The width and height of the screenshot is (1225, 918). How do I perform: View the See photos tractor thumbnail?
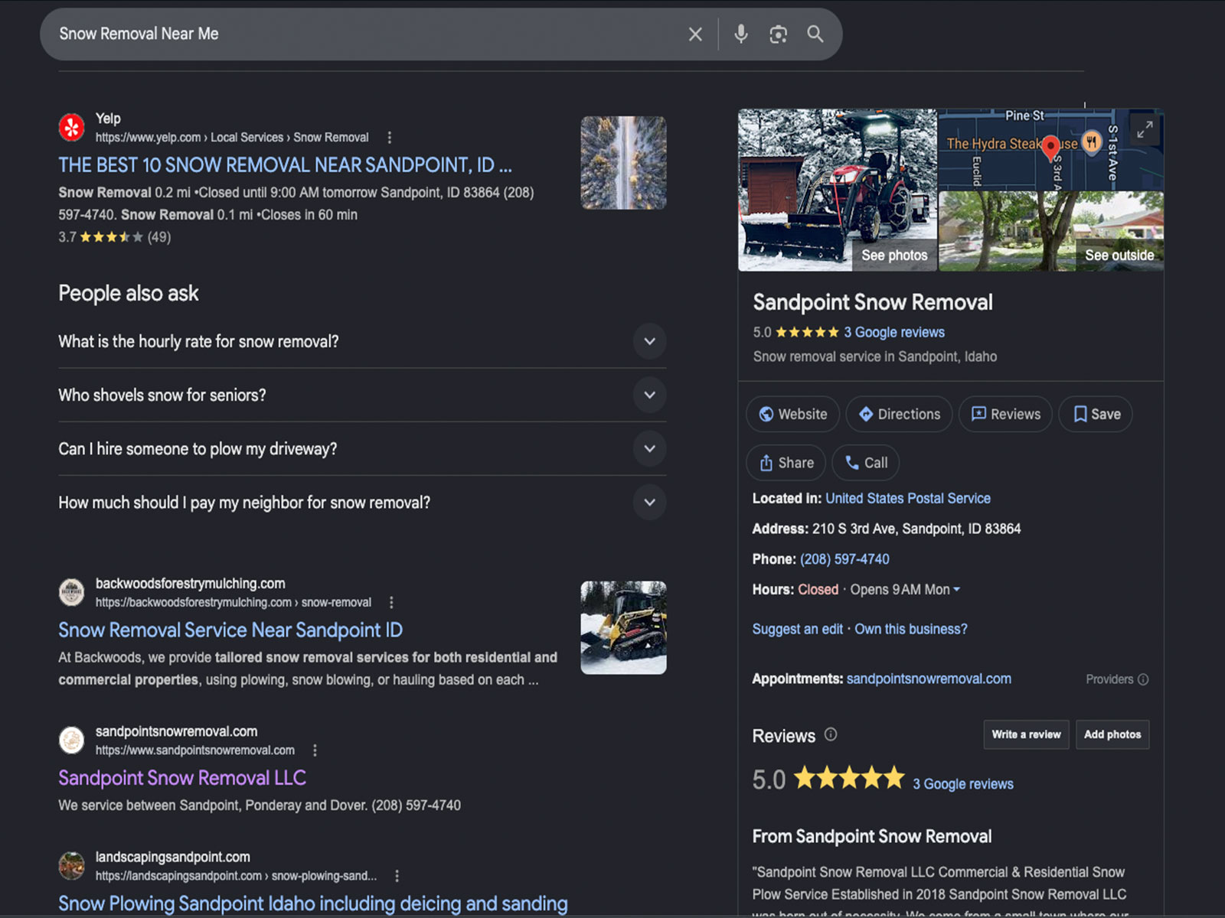[x=838, y=190]
